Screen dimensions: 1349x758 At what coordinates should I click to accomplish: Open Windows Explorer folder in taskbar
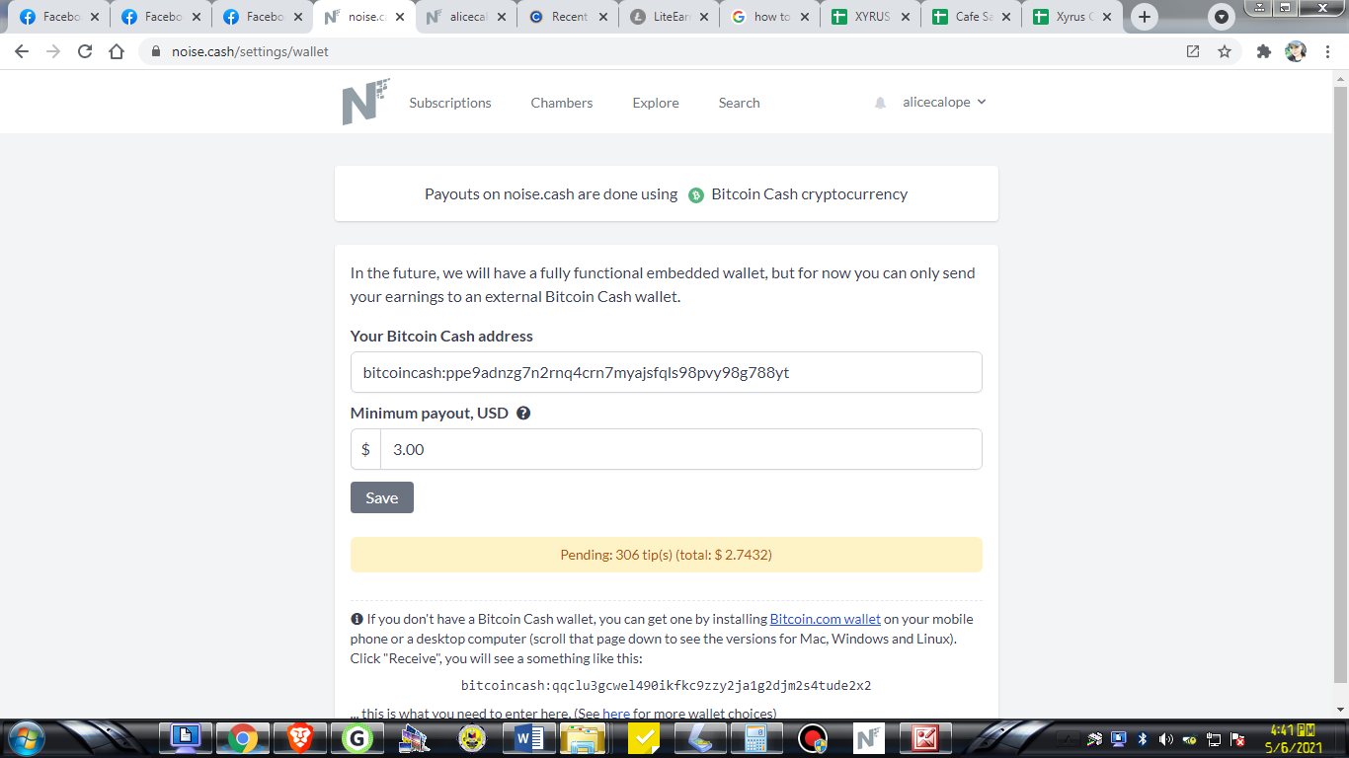click(583, 738)
